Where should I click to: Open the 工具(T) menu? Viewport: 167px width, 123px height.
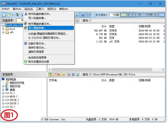pyautogui.click(x=40, y=9)
